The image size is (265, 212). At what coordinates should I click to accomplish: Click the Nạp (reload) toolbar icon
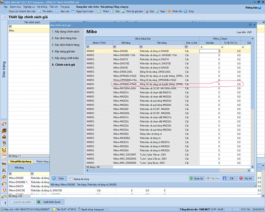(x=157, y=11)
